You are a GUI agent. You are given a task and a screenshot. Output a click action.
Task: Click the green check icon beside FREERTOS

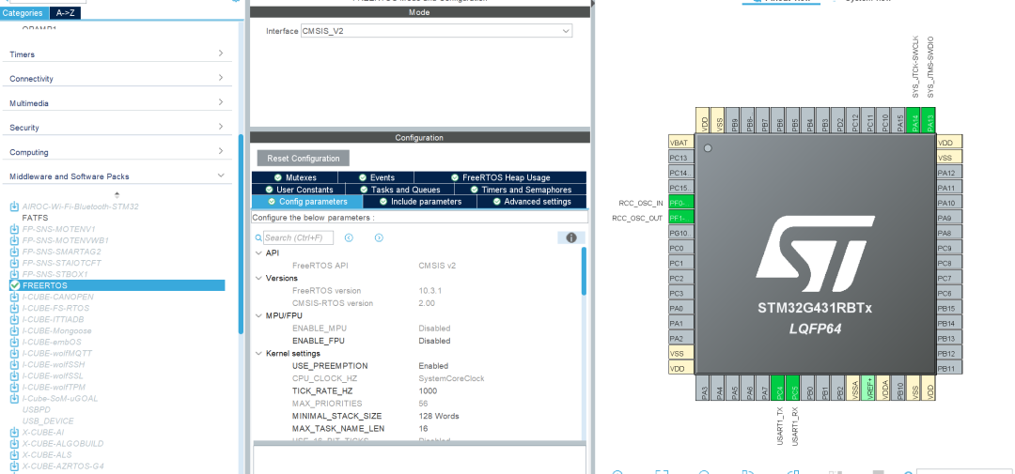tap(15, 285)
